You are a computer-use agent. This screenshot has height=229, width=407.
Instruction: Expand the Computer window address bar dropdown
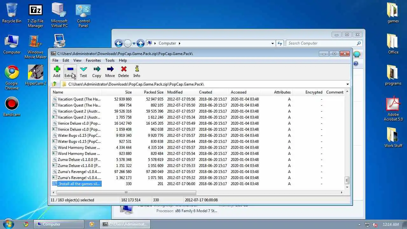(x=272, y=43)
